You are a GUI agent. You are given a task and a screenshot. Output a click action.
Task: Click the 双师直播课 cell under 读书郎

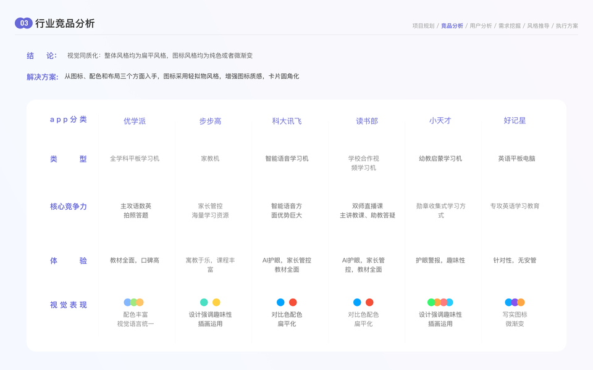367,211
